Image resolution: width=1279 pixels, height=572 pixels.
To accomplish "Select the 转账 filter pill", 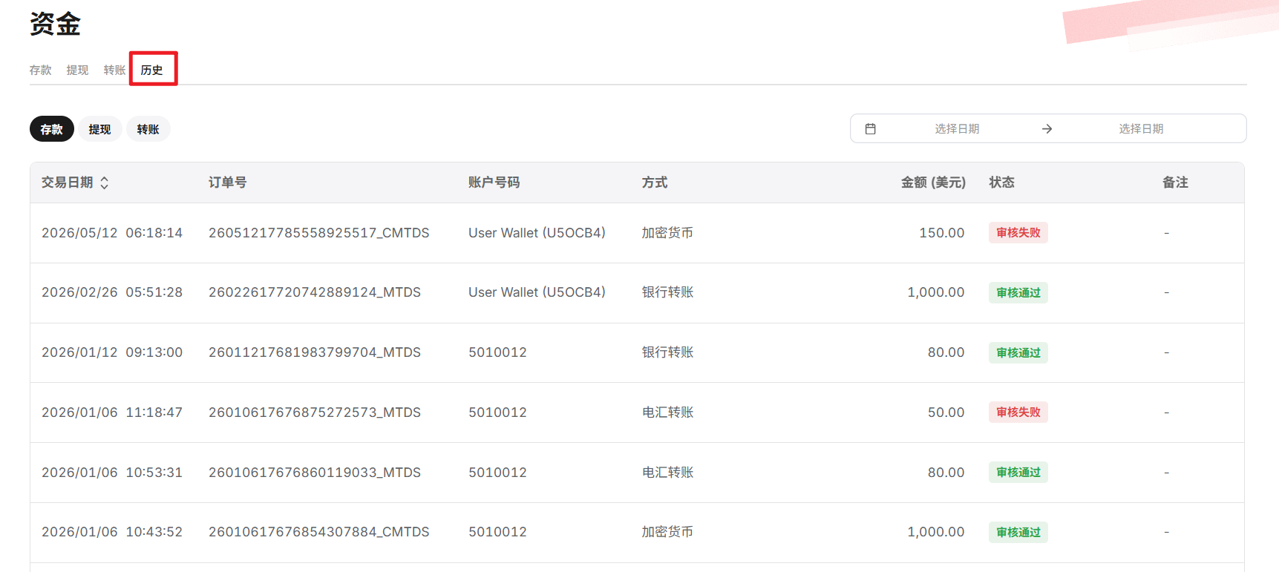I will [x=148, y=129].
